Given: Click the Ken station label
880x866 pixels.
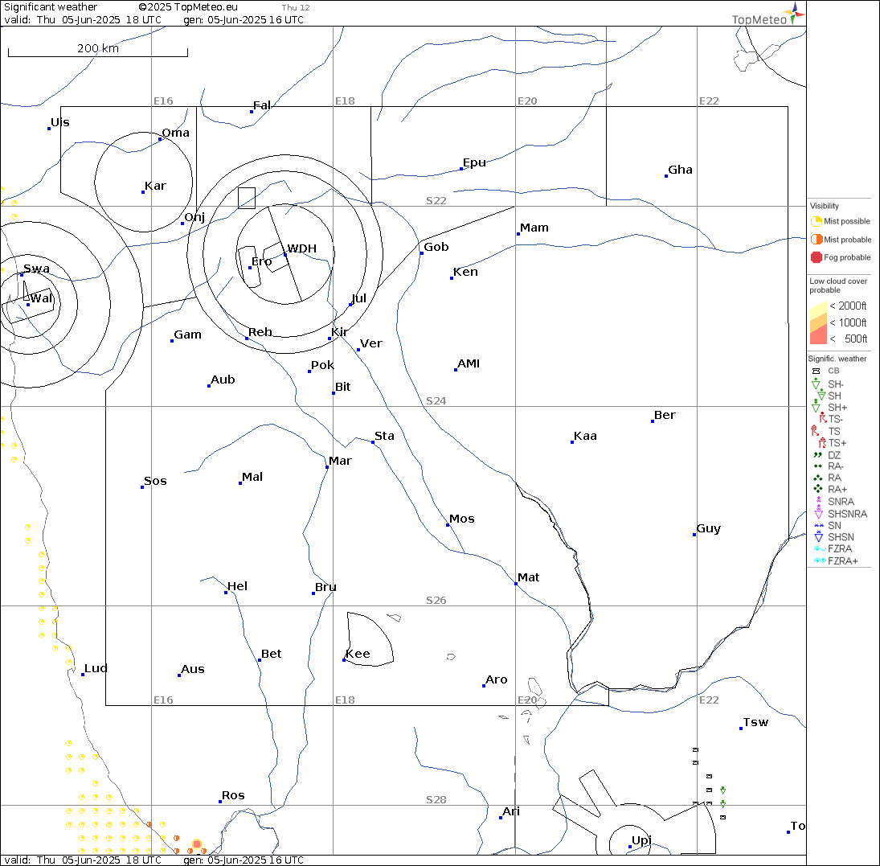Looking at the screenshot, I should point(466,272).
